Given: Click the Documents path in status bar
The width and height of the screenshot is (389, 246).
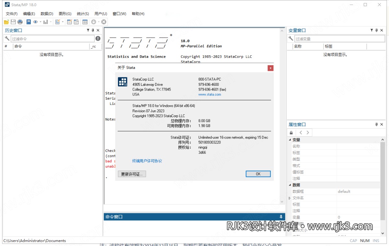Looking at the screenshot, I should [34, 240].
